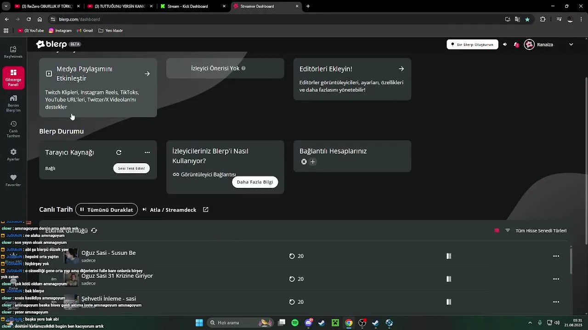588x330 pixels.
Task: Open more options for Susun Be row
Action: click(556, 256)
